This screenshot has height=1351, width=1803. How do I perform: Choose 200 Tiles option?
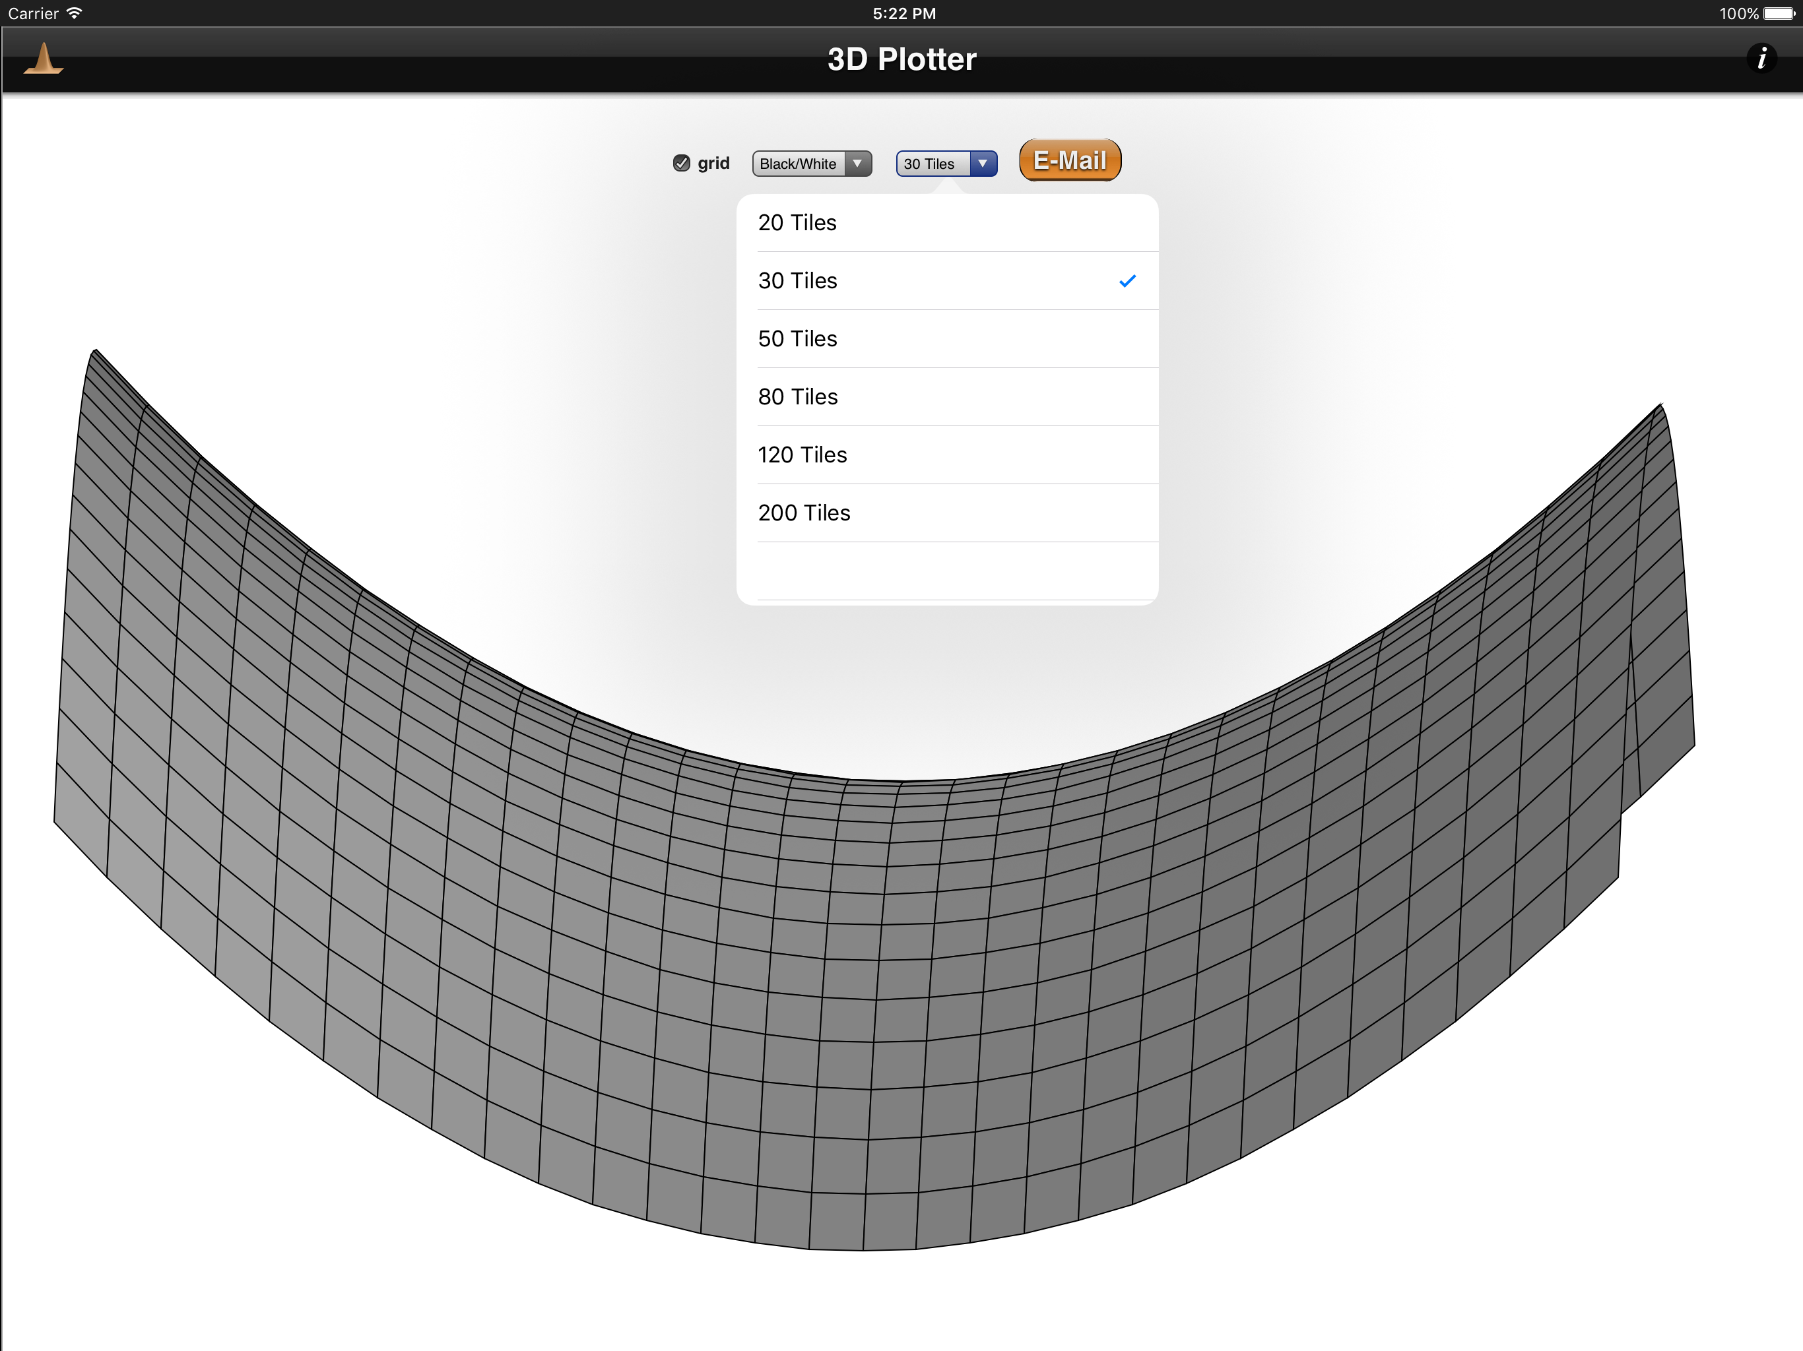[x=804, y=513]
